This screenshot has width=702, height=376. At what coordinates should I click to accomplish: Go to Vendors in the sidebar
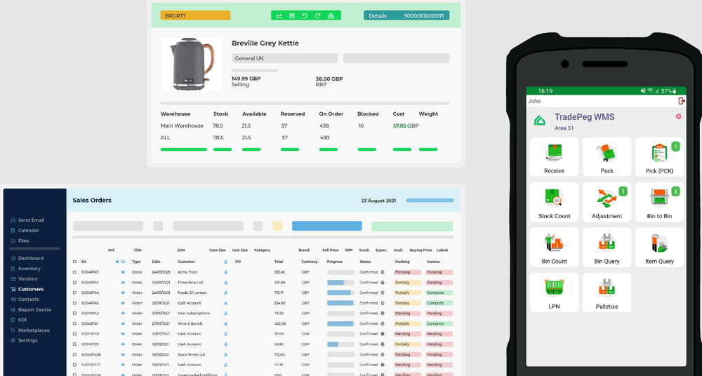[24, 279]
